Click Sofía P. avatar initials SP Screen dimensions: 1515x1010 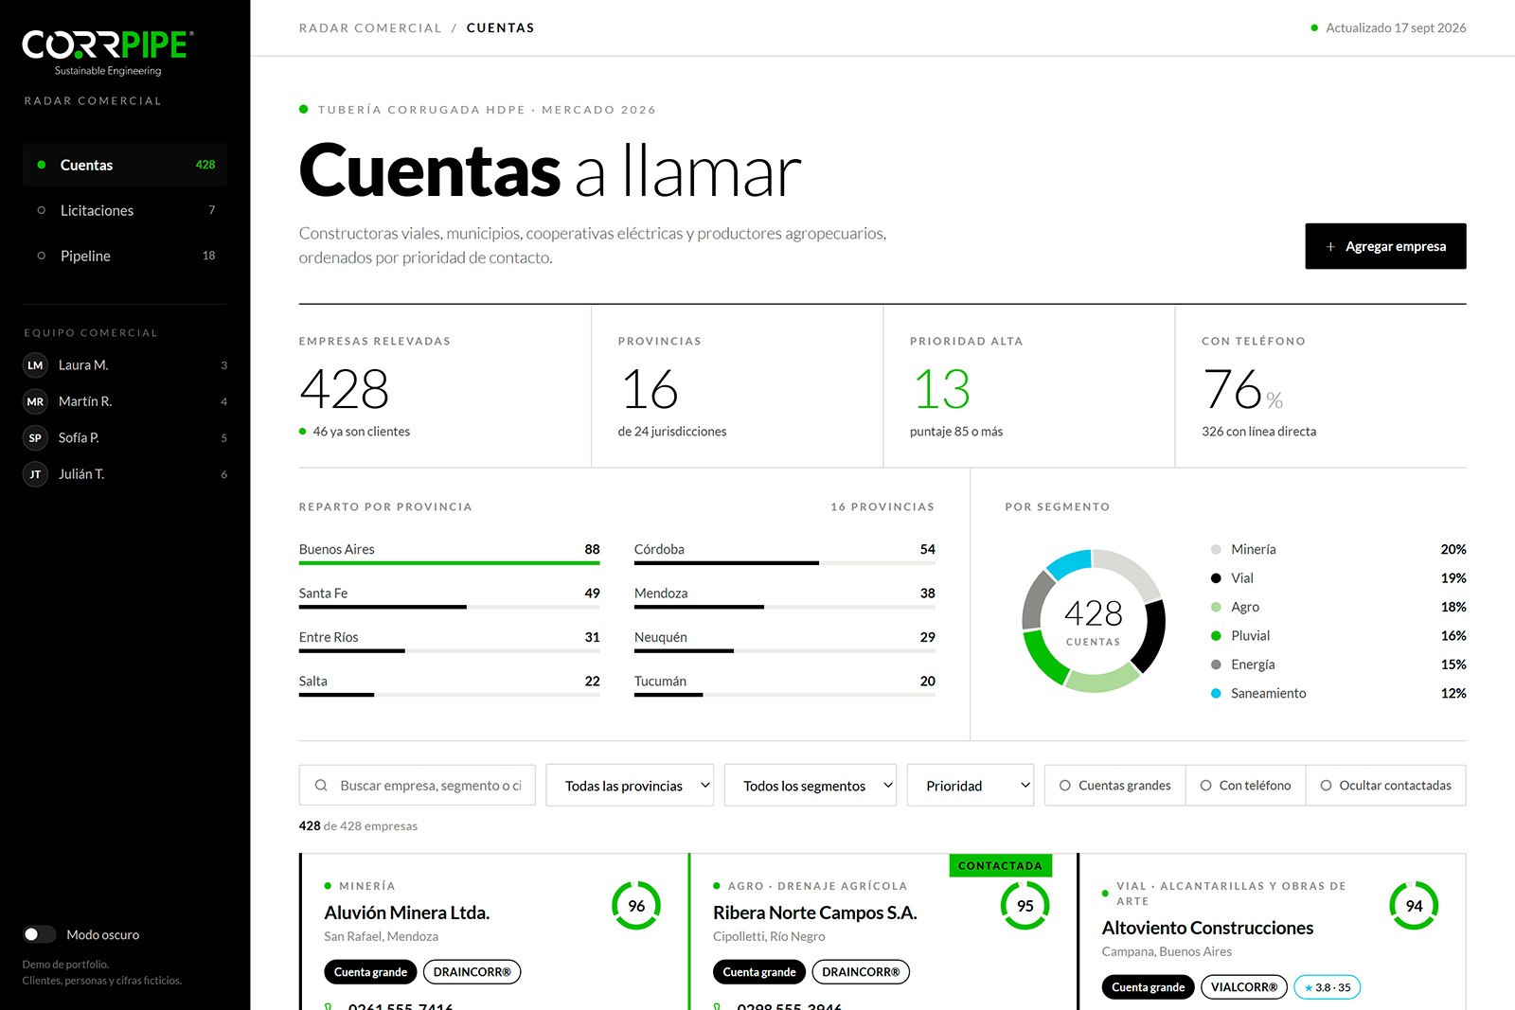coord(35,438)
